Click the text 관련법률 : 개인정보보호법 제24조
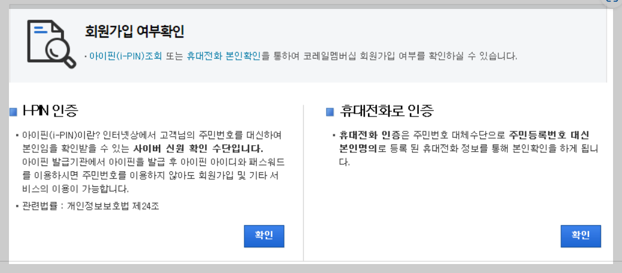 (x=91, y=206)
